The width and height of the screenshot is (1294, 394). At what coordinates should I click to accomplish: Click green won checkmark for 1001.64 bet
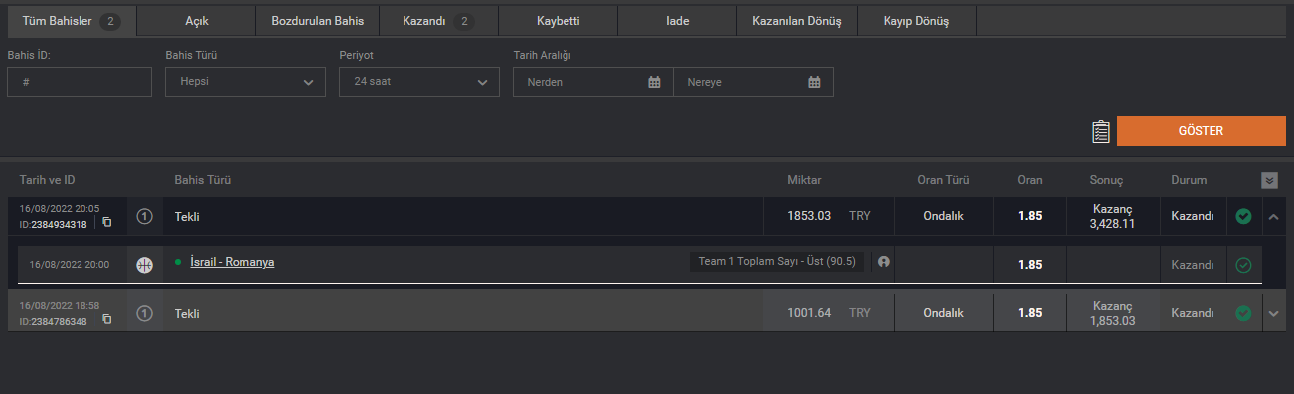click(x=1243, y=313)
